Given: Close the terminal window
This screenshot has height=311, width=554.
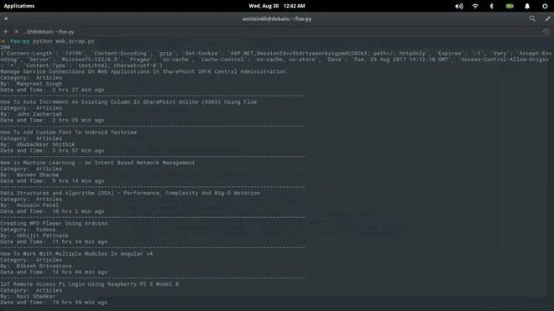Looking at the screenshot, I should [6, 18].
